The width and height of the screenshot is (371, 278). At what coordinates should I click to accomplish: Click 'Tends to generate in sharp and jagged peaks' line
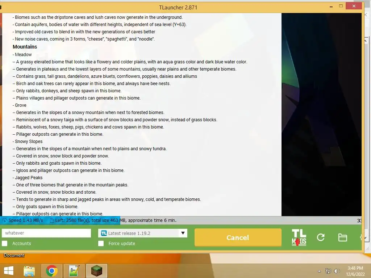pos(107,199)
